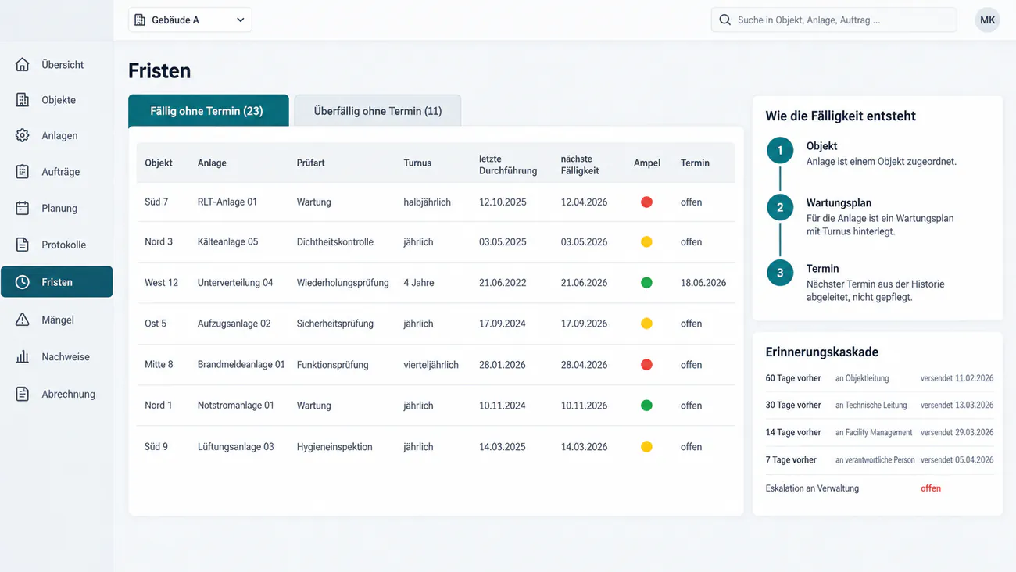Click the magnifying glass search icon

724,20
